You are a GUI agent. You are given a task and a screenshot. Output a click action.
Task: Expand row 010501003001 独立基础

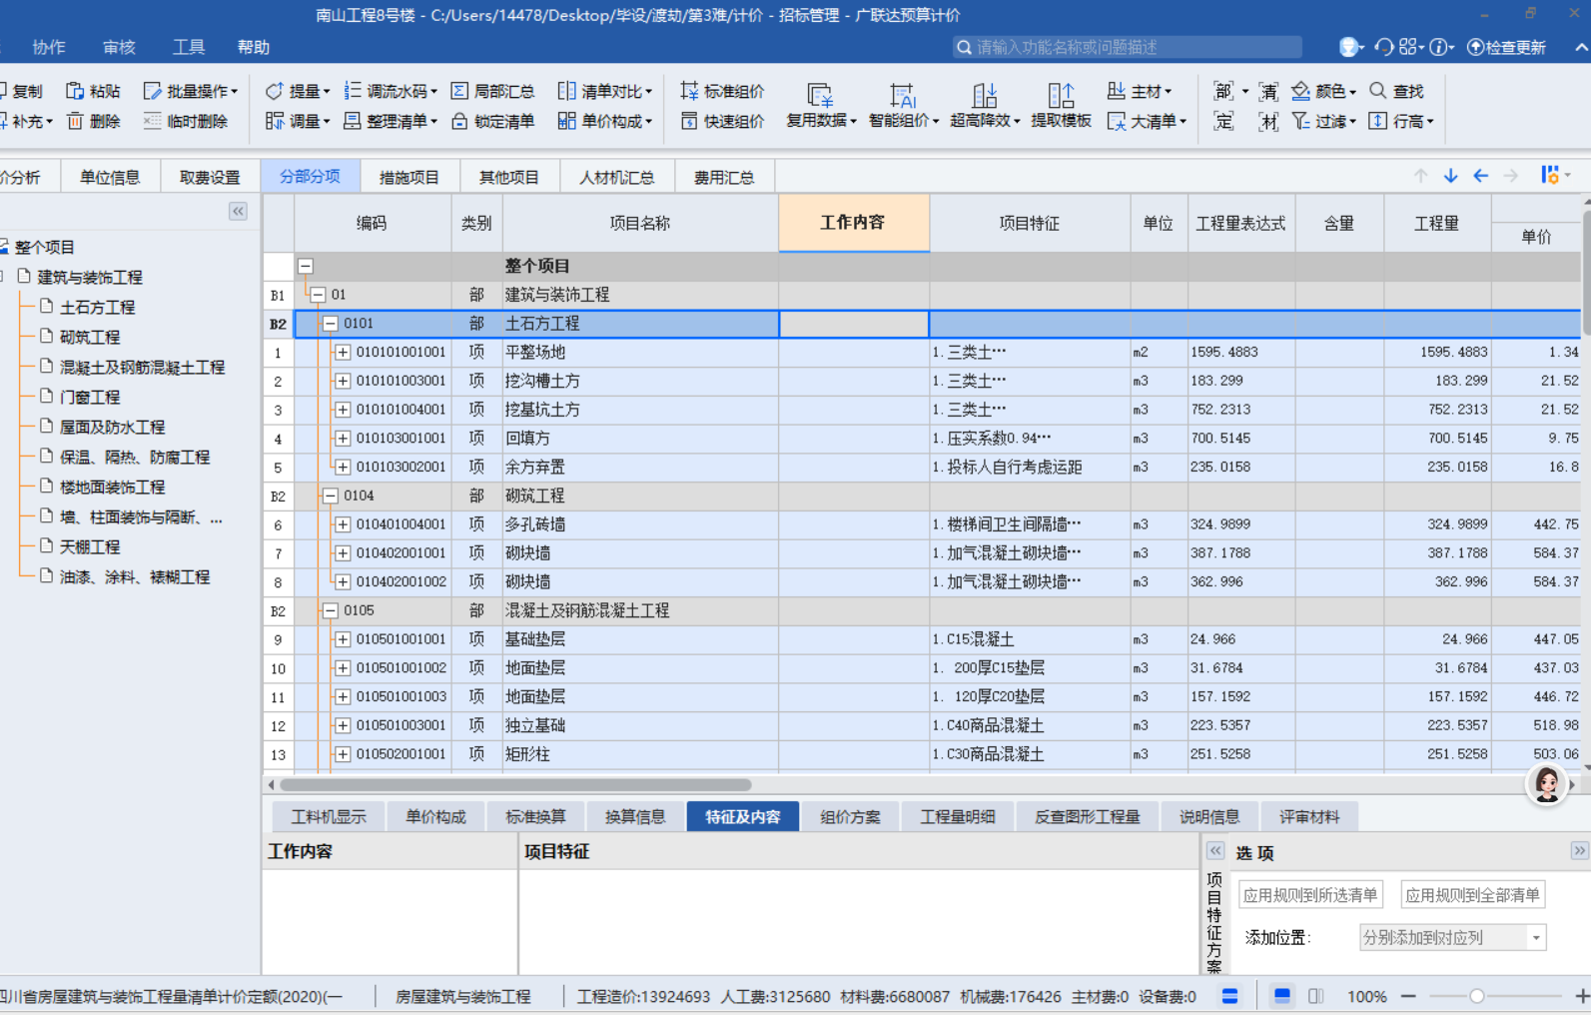point(343,725)
